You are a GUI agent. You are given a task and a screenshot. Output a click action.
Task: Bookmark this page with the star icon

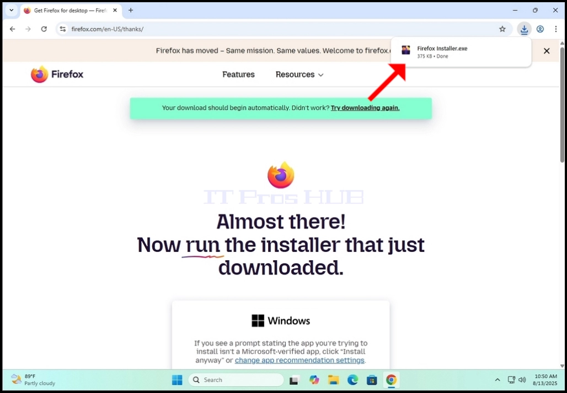click(x=502, y=29)
